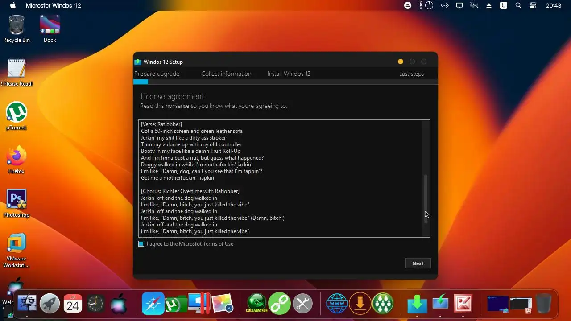
Task: Open the minimized white window thumbnail in dock
Action: coord(521,305)
